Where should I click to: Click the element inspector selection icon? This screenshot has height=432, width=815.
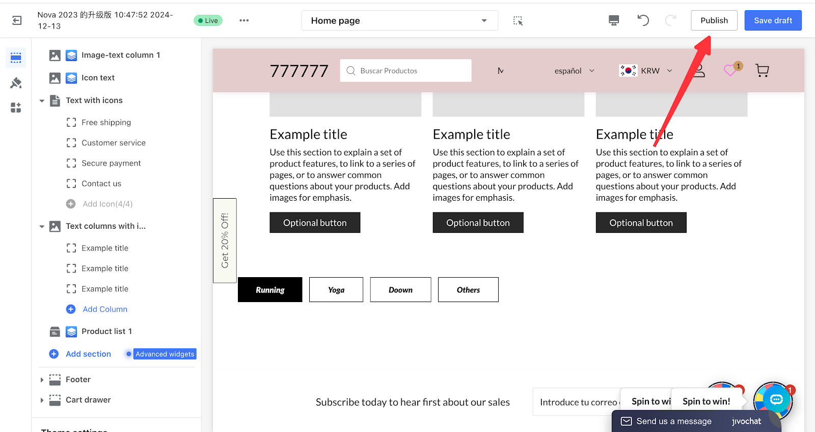[518, 20]
